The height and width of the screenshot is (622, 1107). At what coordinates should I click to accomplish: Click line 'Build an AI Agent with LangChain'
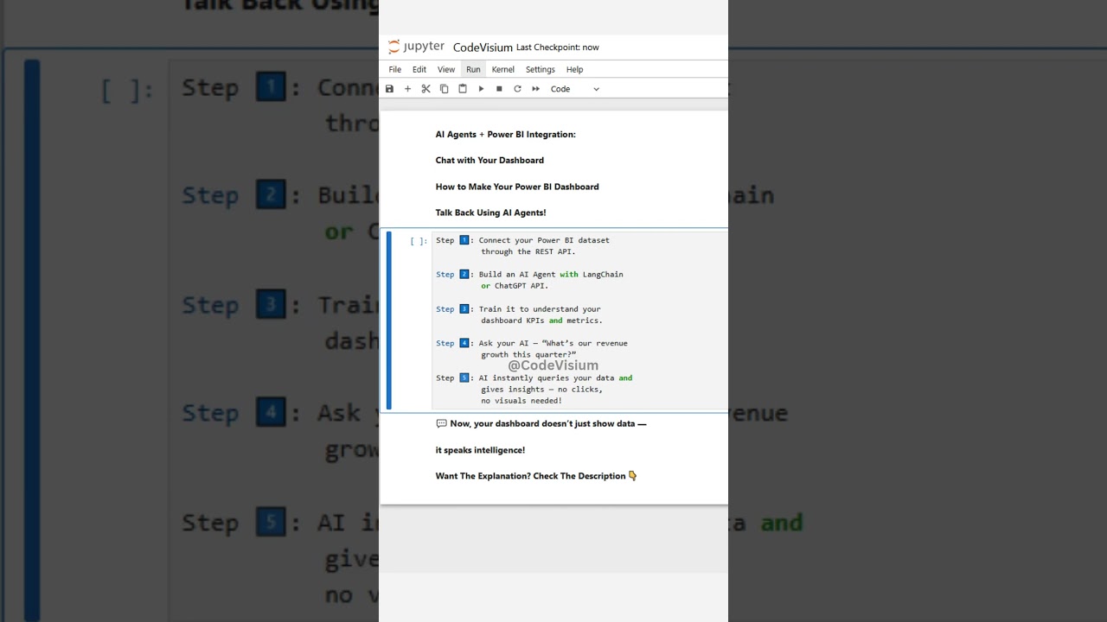(551, 275)
